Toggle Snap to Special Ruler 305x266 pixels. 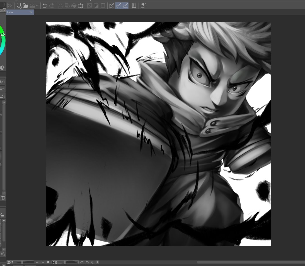coord(118,6)
